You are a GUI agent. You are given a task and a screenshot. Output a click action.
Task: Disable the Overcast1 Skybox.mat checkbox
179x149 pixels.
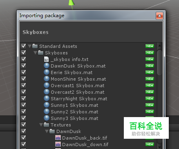pyautogui.click(x=23, y=85)
